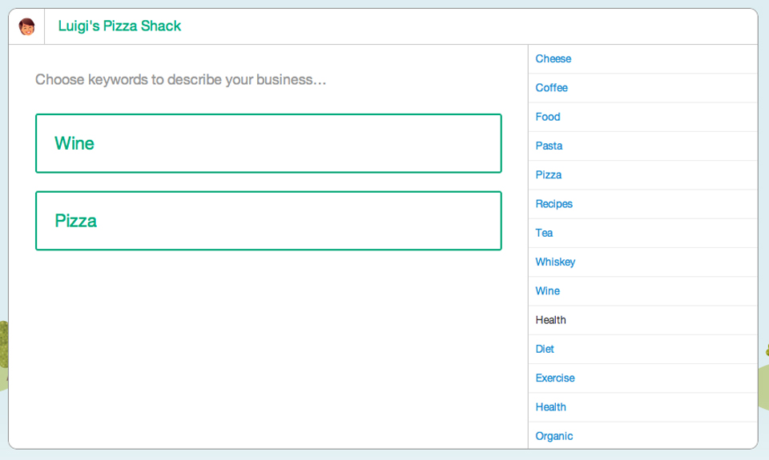769x460 pixels.
Task: Choose the blue Health keyword link
Action: pos(642,407)
